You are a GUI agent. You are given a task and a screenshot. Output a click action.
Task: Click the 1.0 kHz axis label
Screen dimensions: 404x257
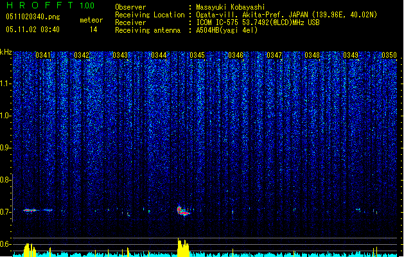[x=6, y=116]
